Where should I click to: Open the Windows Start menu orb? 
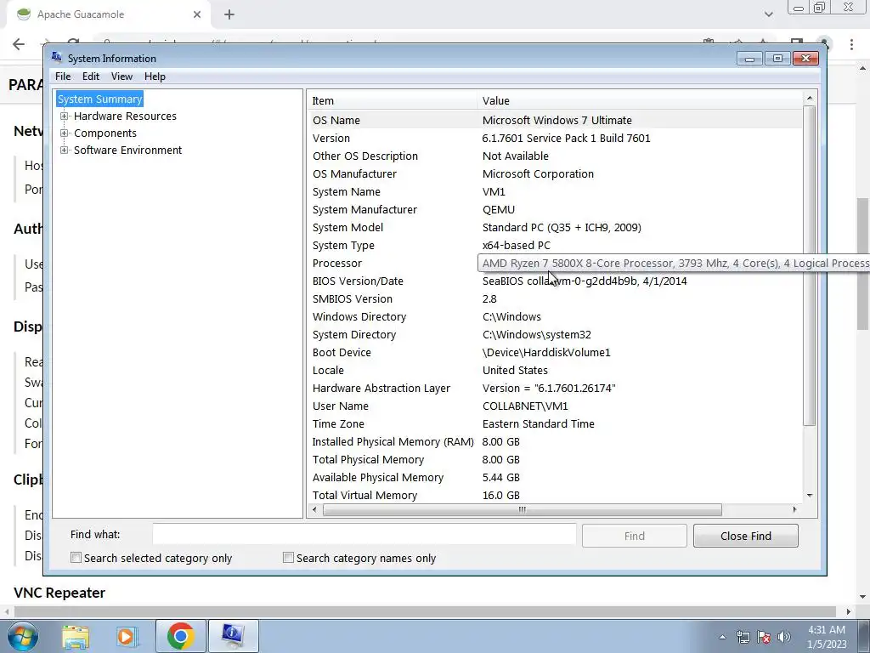click(x=22, y=636)
